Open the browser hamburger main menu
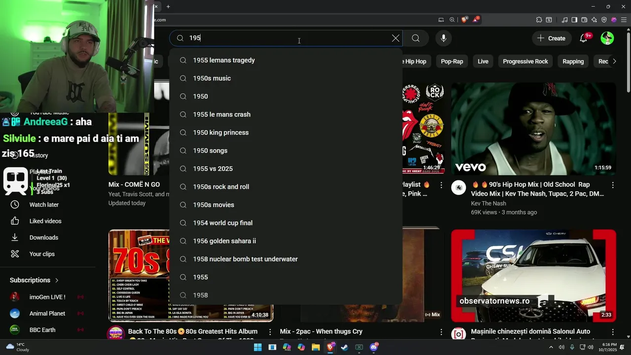 pos(623,20)
